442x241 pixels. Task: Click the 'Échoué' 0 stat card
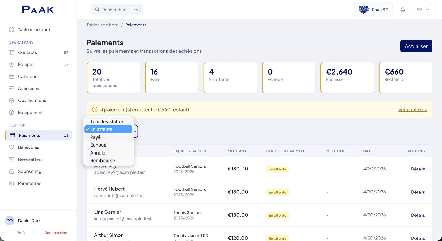pyautogui.click(x=289, y=78)
